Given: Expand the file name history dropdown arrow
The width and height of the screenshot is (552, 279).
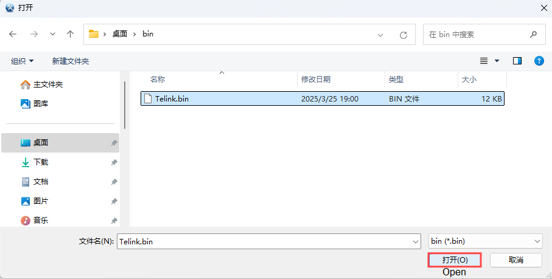Looking at the screenshot, I should point(416,242).
